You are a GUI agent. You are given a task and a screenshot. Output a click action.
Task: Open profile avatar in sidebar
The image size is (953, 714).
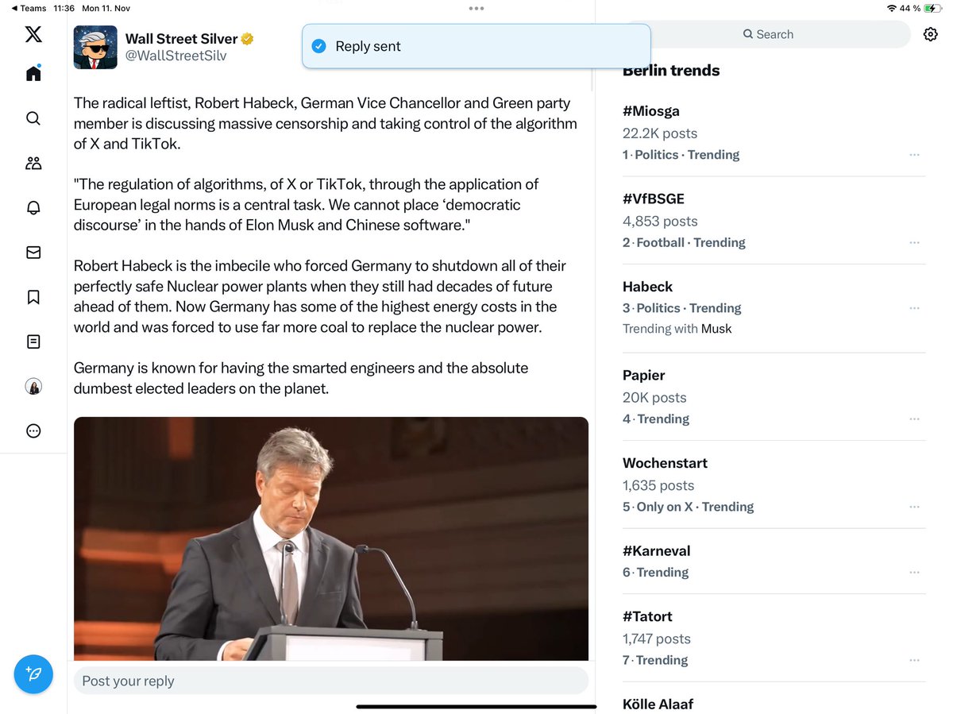click(33, 386)
